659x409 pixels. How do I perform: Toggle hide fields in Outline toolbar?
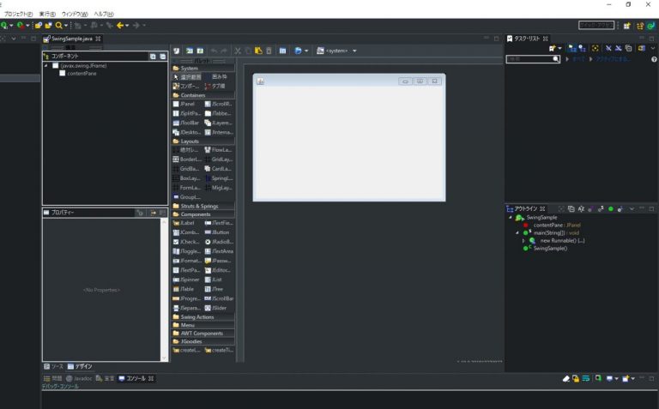click(x=591, y=208)
